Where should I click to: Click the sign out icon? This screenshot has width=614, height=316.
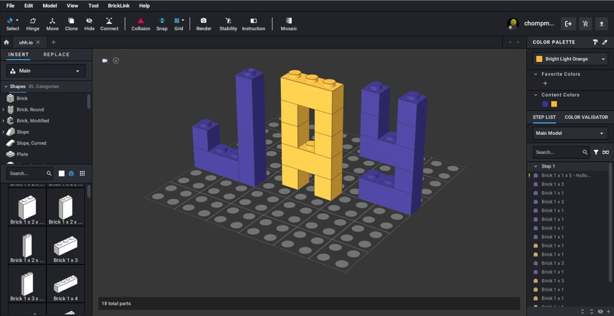point(568,24)
